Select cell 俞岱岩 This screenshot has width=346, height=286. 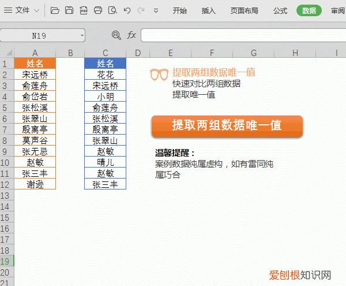coord(35,96)
